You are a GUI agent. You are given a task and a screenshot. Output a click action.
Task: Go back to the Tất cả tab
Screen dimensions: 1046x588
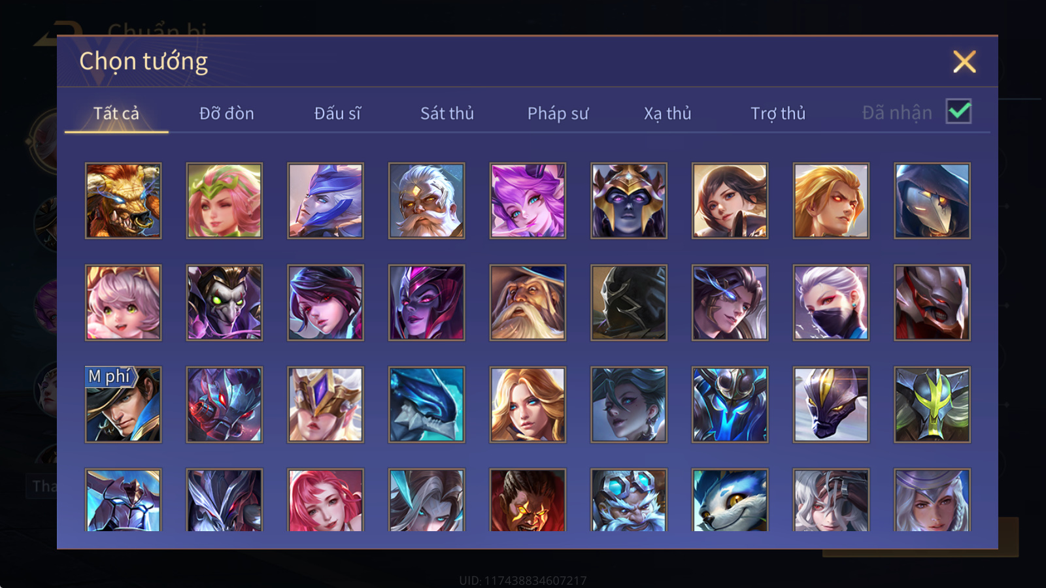[x=116, y=114]
